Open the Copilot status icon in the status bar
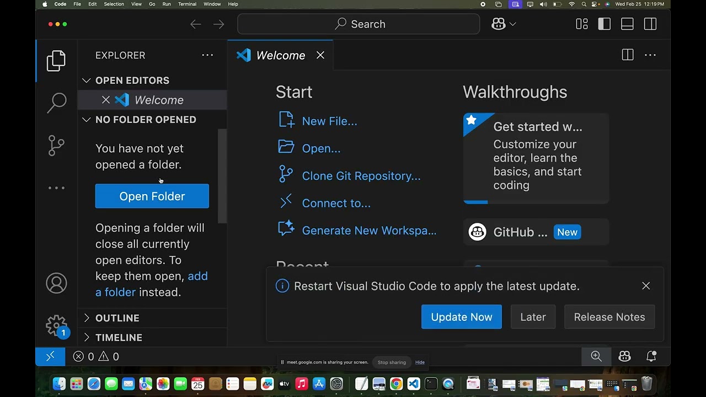The image size is (706, 397). tap(624, 356)
